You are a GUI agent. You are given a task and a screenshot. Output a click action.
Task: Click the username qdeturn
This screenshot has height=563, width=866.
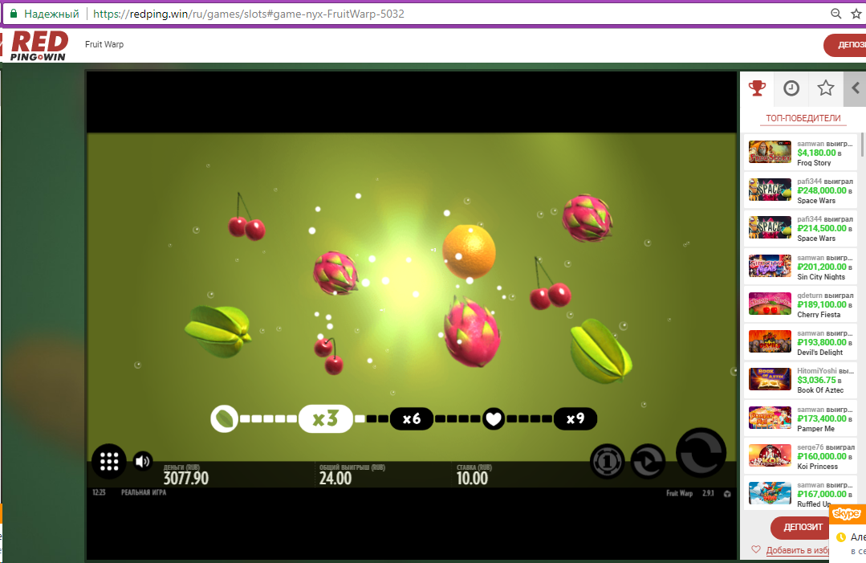(810, 296)
